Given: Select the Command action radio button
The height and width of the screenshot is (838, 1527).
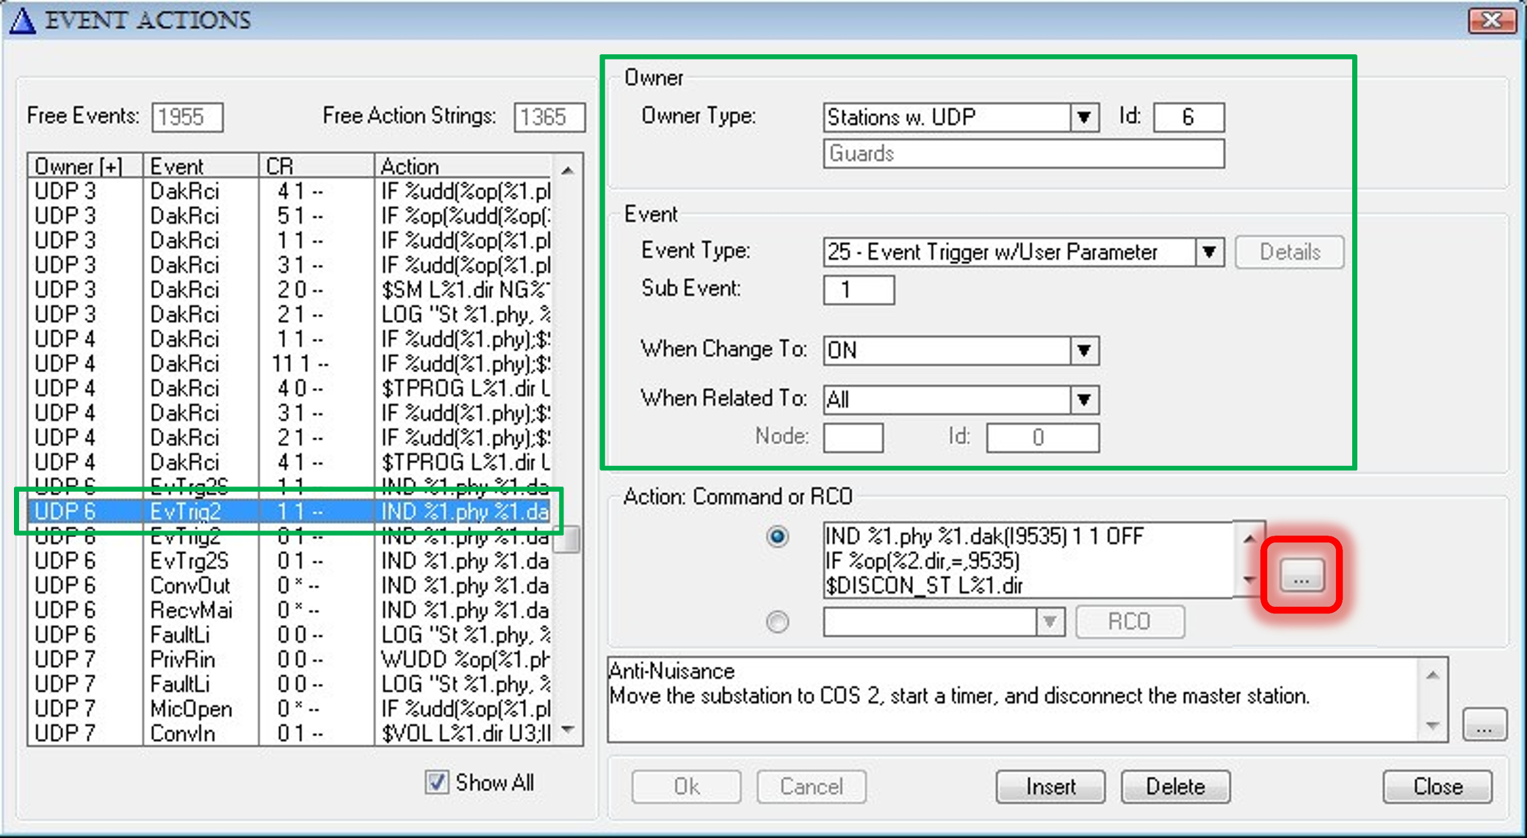Looking at the screenshot, I should click(777, 536).
